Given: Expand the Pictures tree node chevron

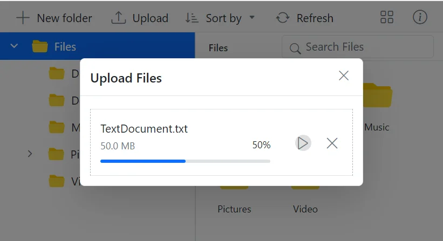Looking at the screenshot, I should pos(30,154).
